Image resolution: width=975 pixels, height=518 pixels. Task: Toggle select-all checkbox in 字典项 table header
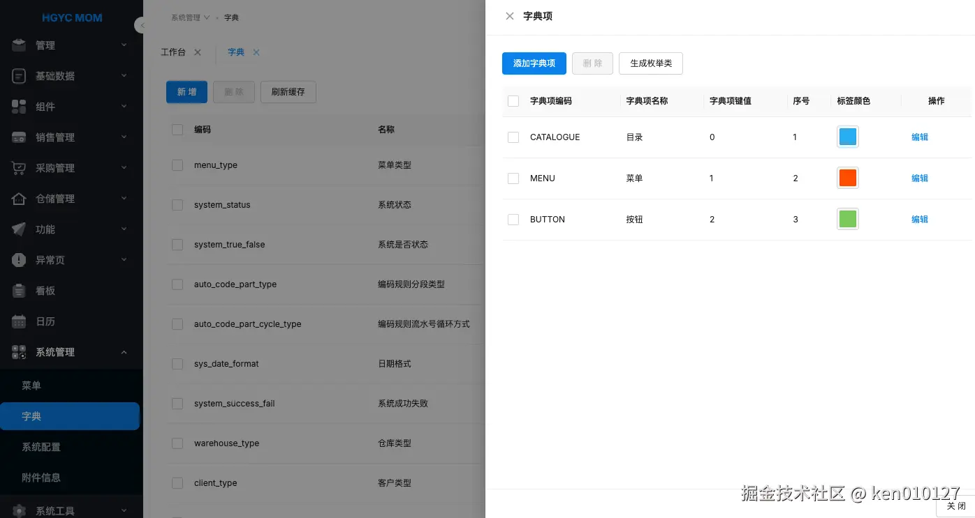pos(513,101)
